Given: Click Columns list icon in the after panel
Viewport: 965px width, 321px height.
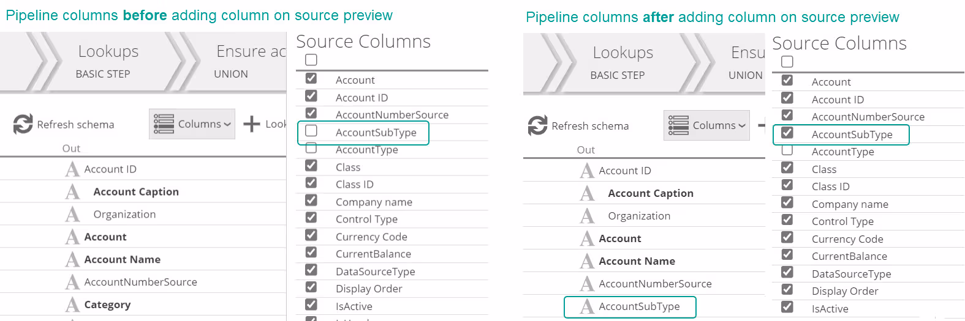Looking at the screenshot, I should (x=678, y=125).
